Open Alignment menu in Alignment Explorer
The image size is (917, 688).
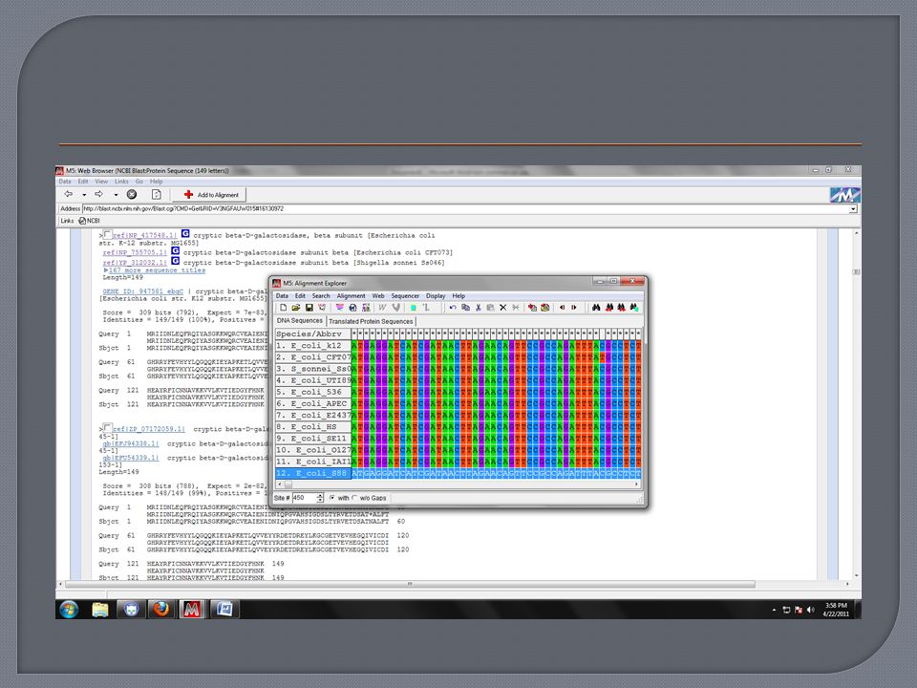click(x=351, y=296)
